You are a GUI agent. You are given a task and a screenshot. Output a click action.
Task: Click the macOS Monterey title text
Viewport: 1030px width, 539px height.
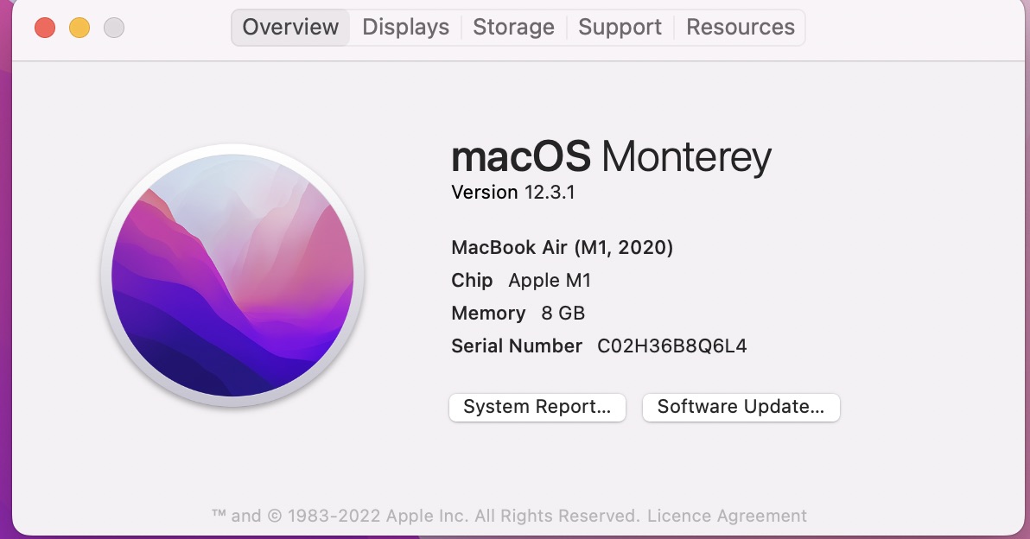[611, 157]
